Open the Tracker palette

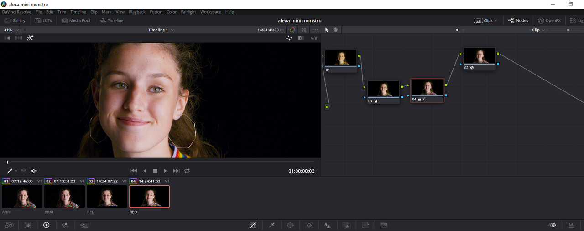[309, 225]
